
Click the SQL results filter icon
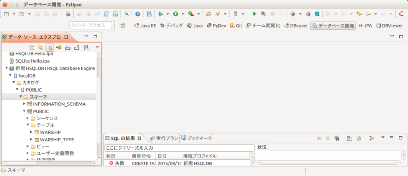(x=372, y=138)
